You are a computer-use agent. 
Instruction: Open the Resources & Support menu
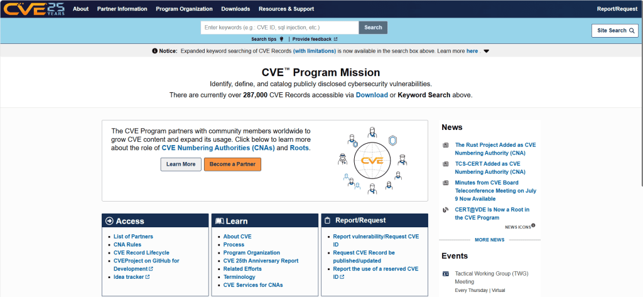[286, 9]
